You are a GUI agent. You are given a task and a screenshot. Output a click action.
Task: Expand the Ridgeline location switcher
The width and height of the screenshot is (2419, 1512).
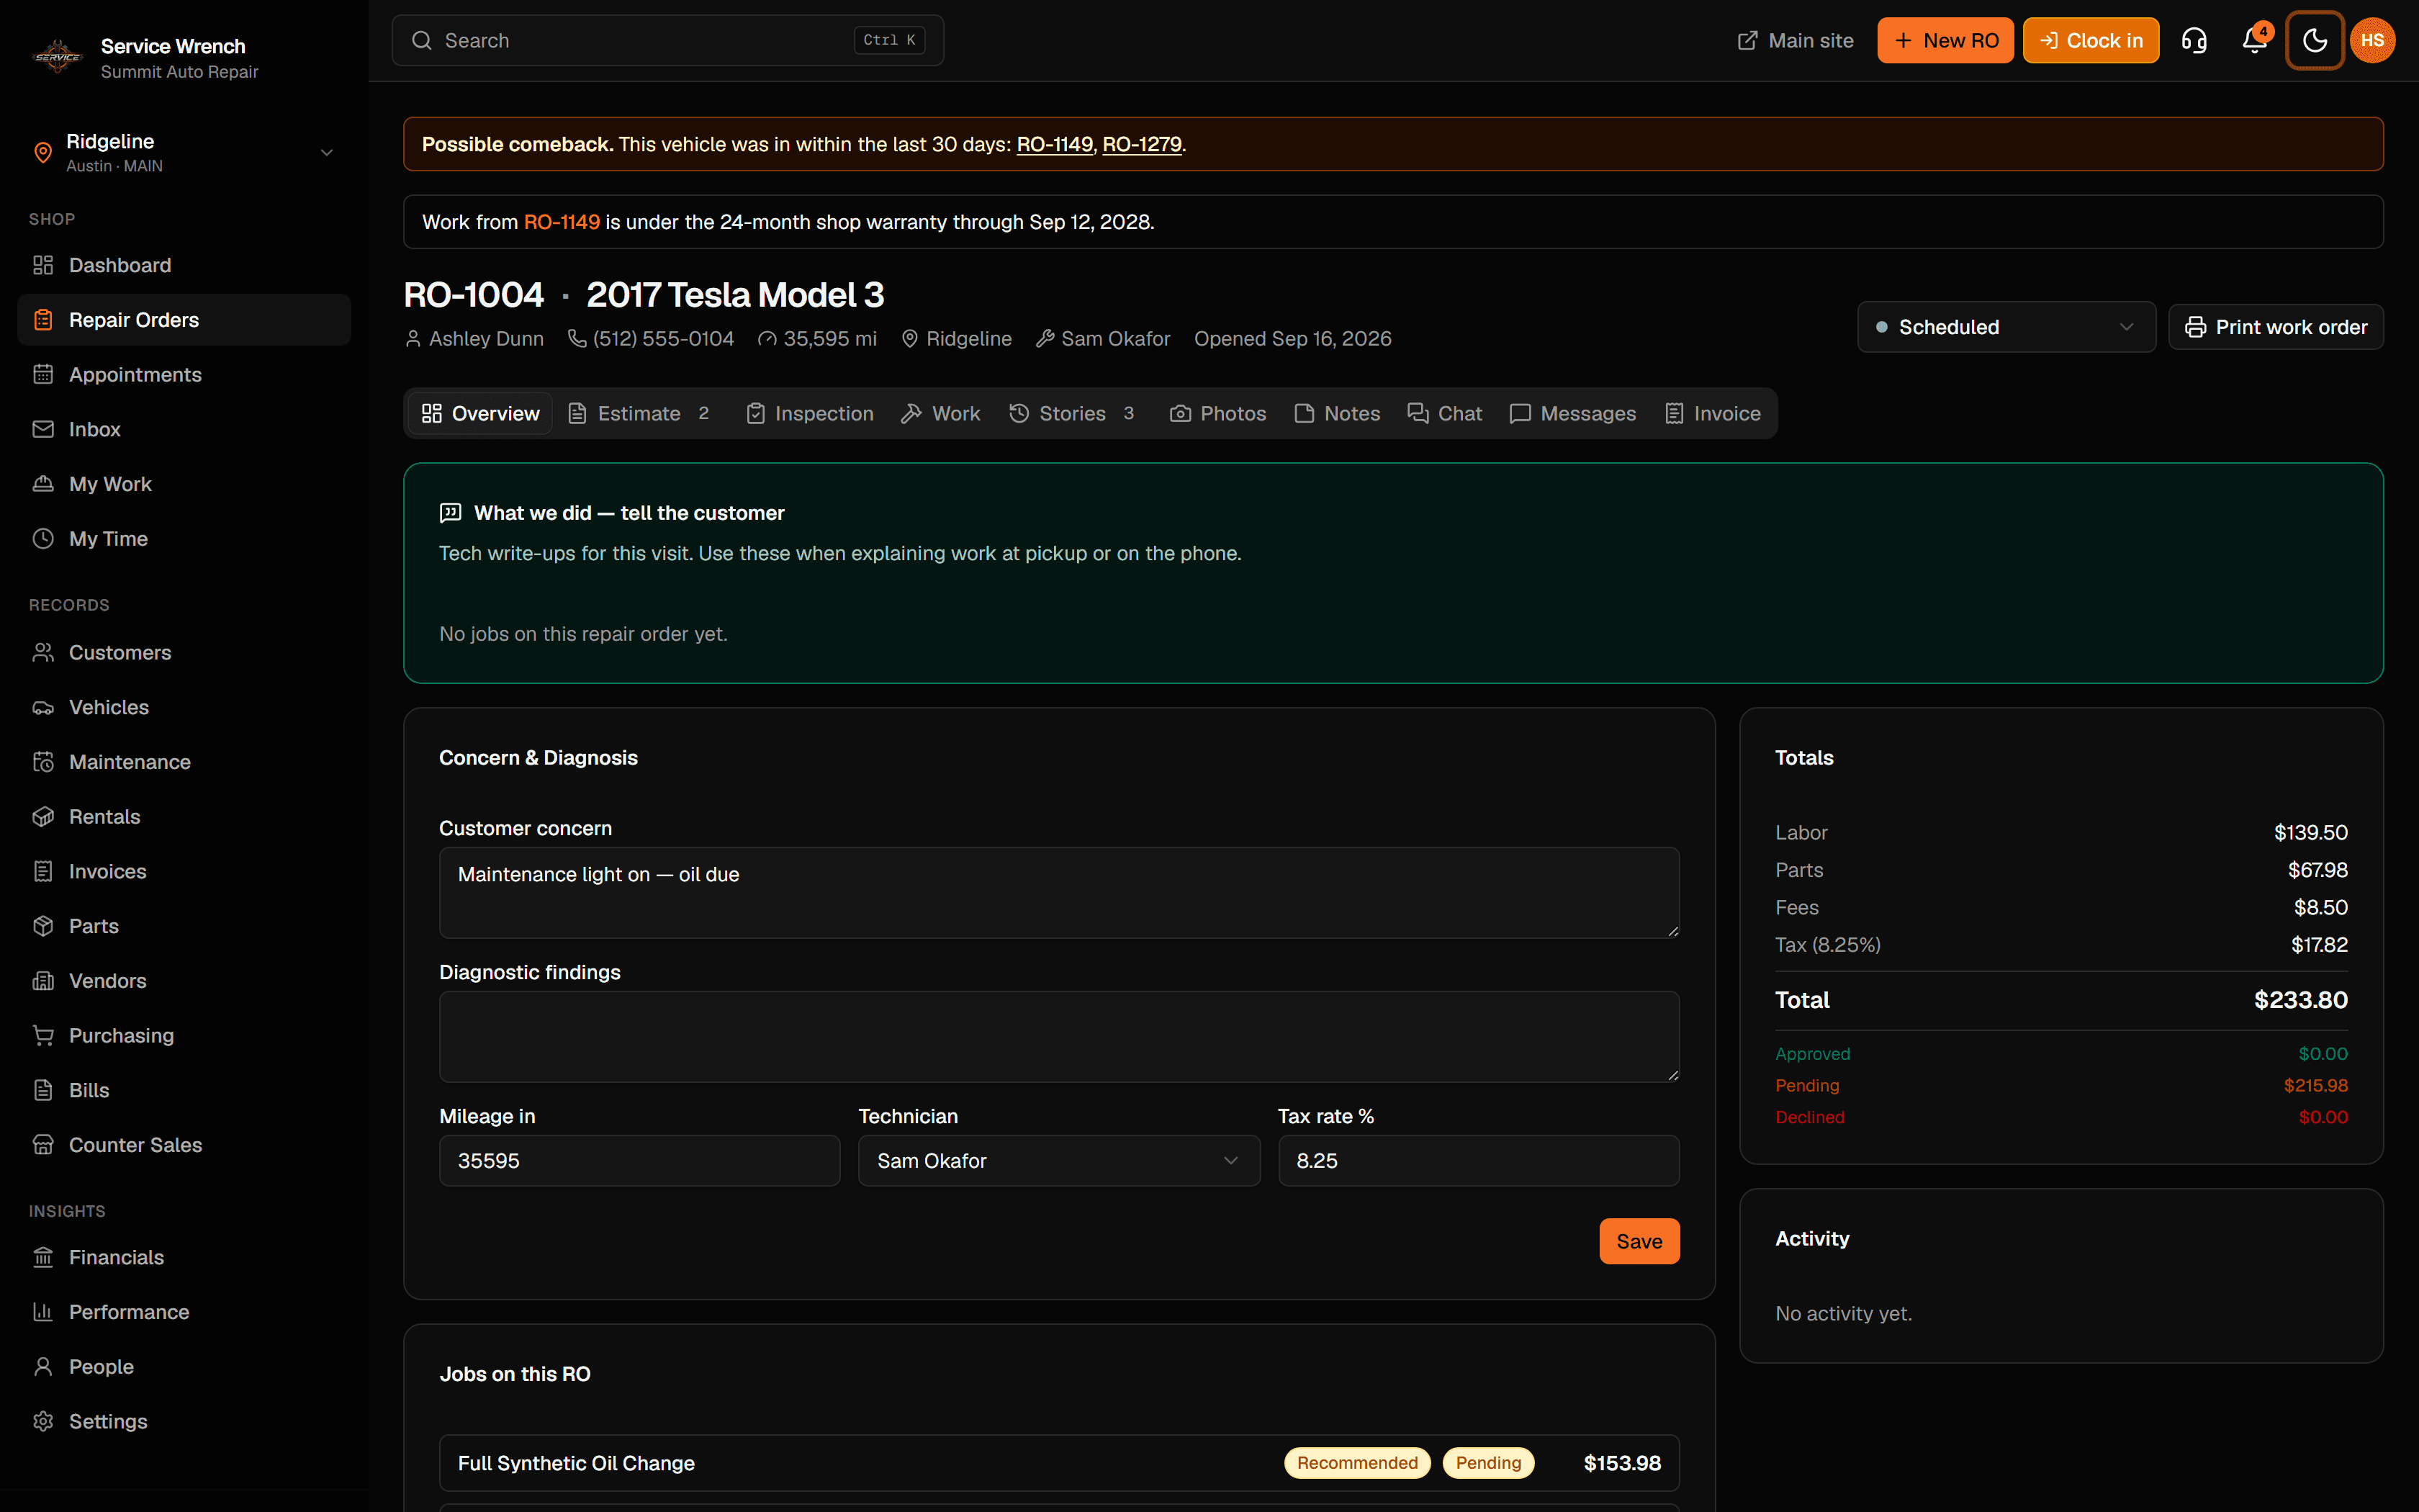184,152
